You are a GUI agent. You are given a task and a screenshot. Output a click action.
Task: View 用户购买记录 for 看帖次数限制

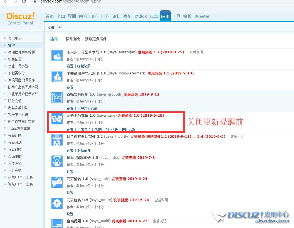(87, 108)
